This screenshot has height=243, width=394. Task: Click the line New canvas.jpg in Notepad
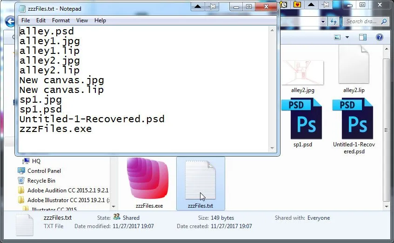click(x=62, y=80)
